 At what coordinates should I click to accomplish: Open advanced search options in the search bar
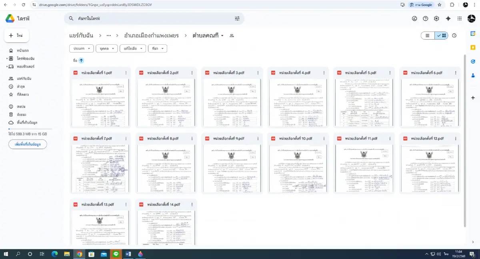coord(237,18)
